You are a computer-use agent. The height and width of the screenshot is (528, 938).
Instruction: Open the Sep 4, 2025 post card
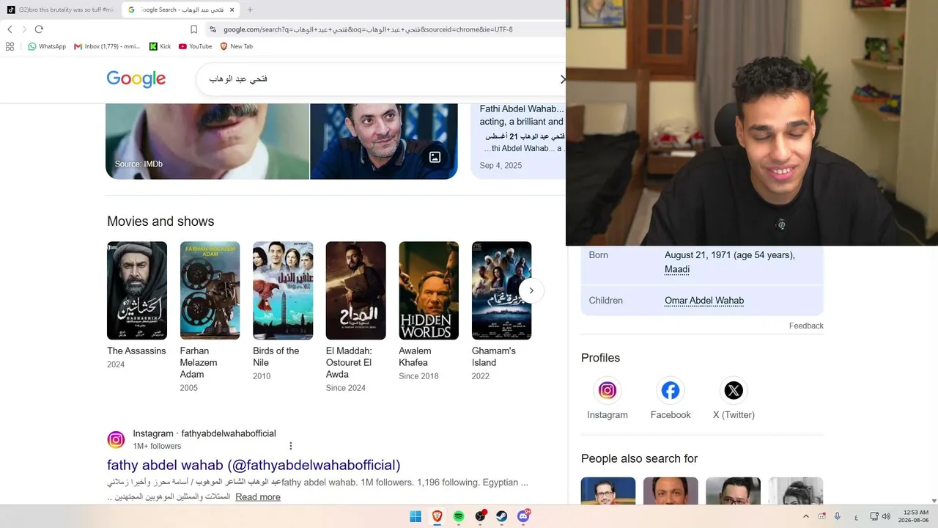coord(518,141)
